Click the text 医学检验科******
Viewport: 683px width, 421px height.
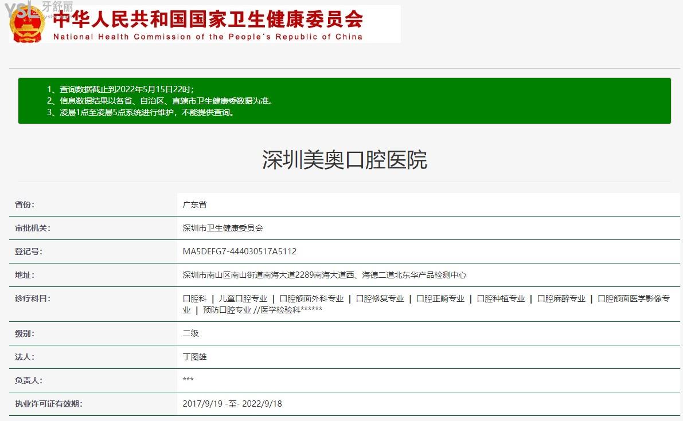coord(291,310)
